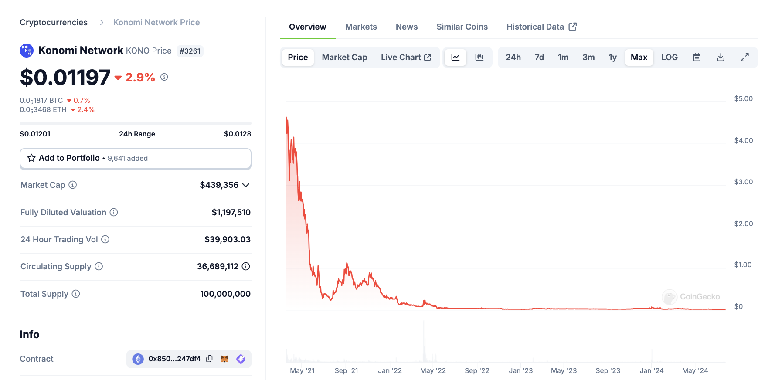Download chart data icon
Screen dimensions: 775x380
click(x=721, y=58)
